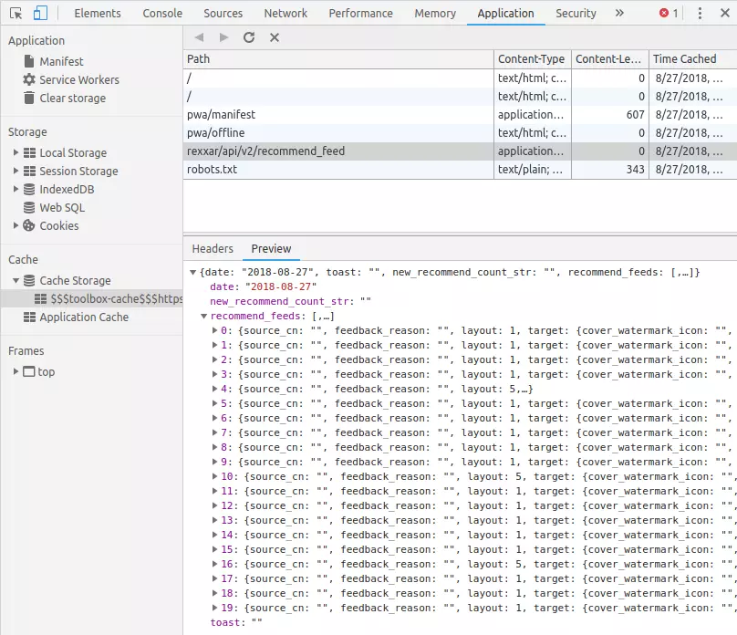This screenshot has height=635, width=737.
Task: Click the toast property line
Action: pos(236,622)
